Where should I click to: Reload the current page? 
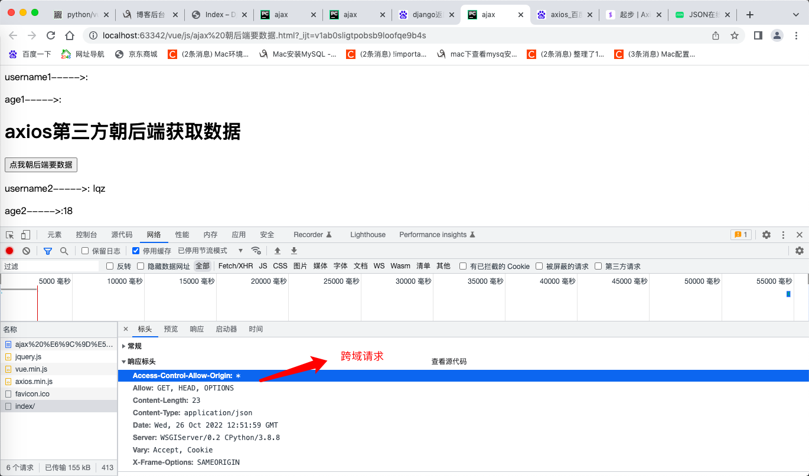click(51, 35)
